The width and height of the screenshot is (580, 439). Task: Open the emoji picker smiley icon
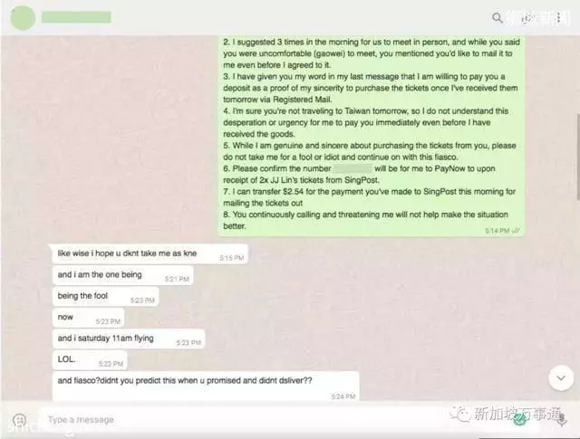[19, 420]
